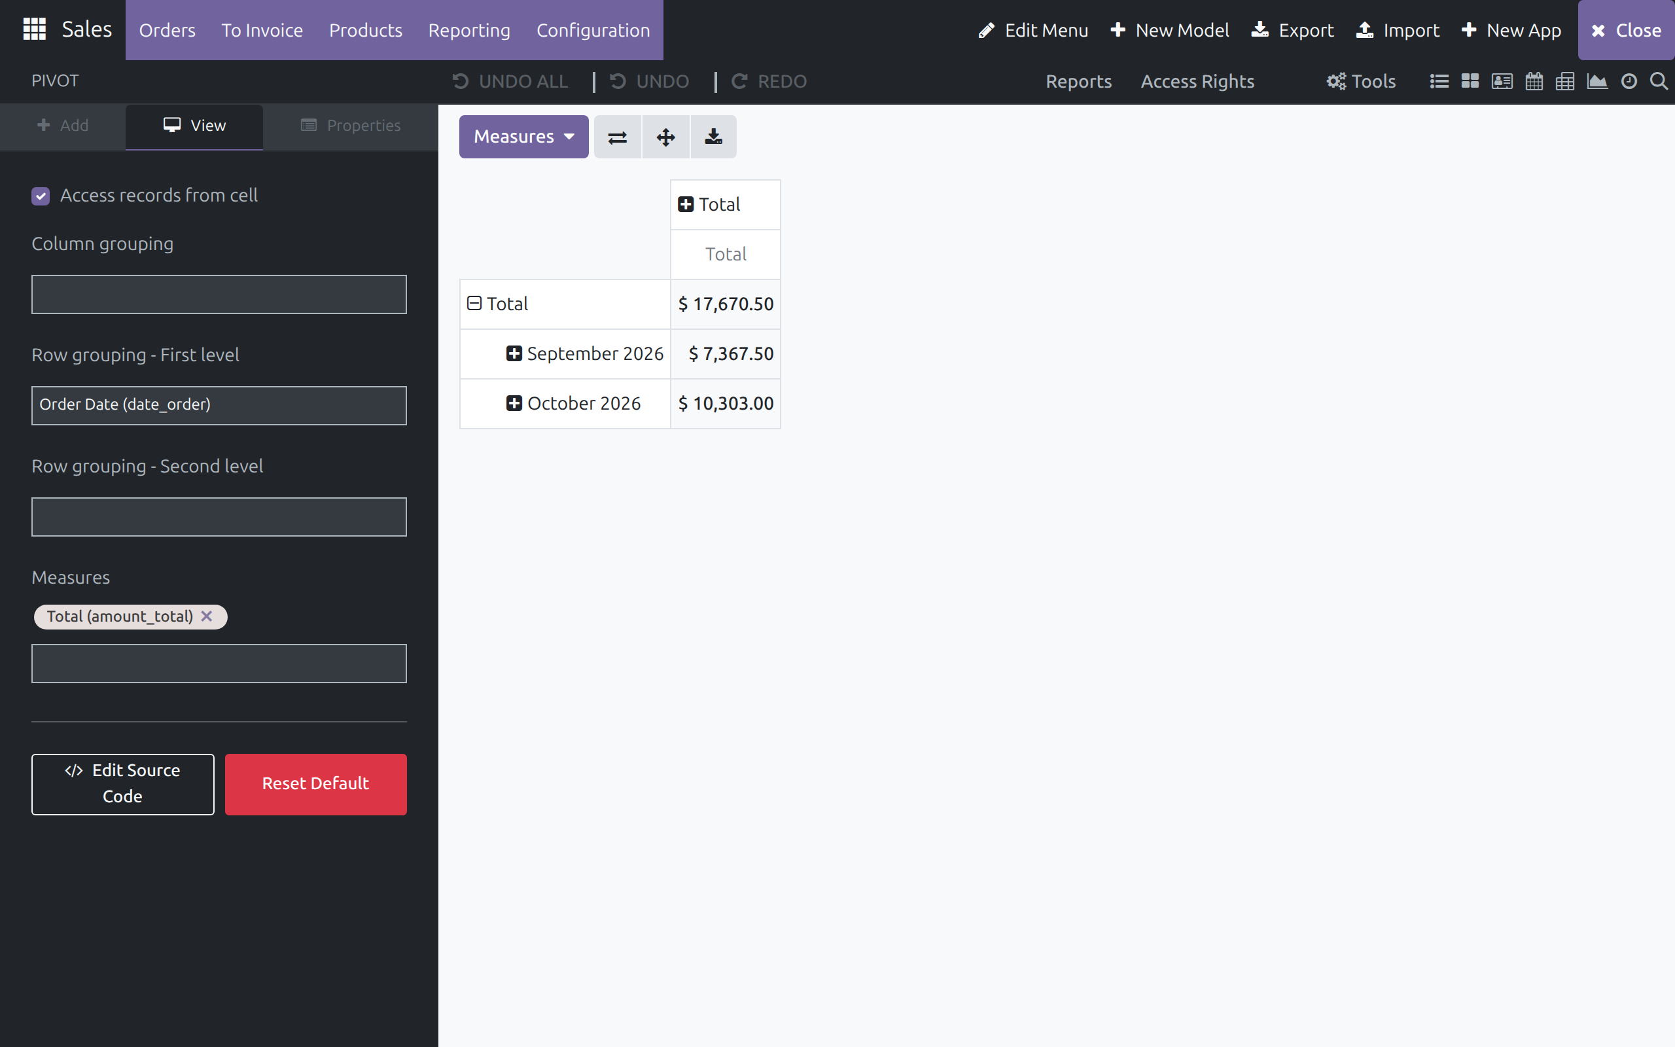Image resolution: width=1675 pixels, height=1047 pixels.
Task: Close Studio with the Close button
Action: tap(1626, 31)
